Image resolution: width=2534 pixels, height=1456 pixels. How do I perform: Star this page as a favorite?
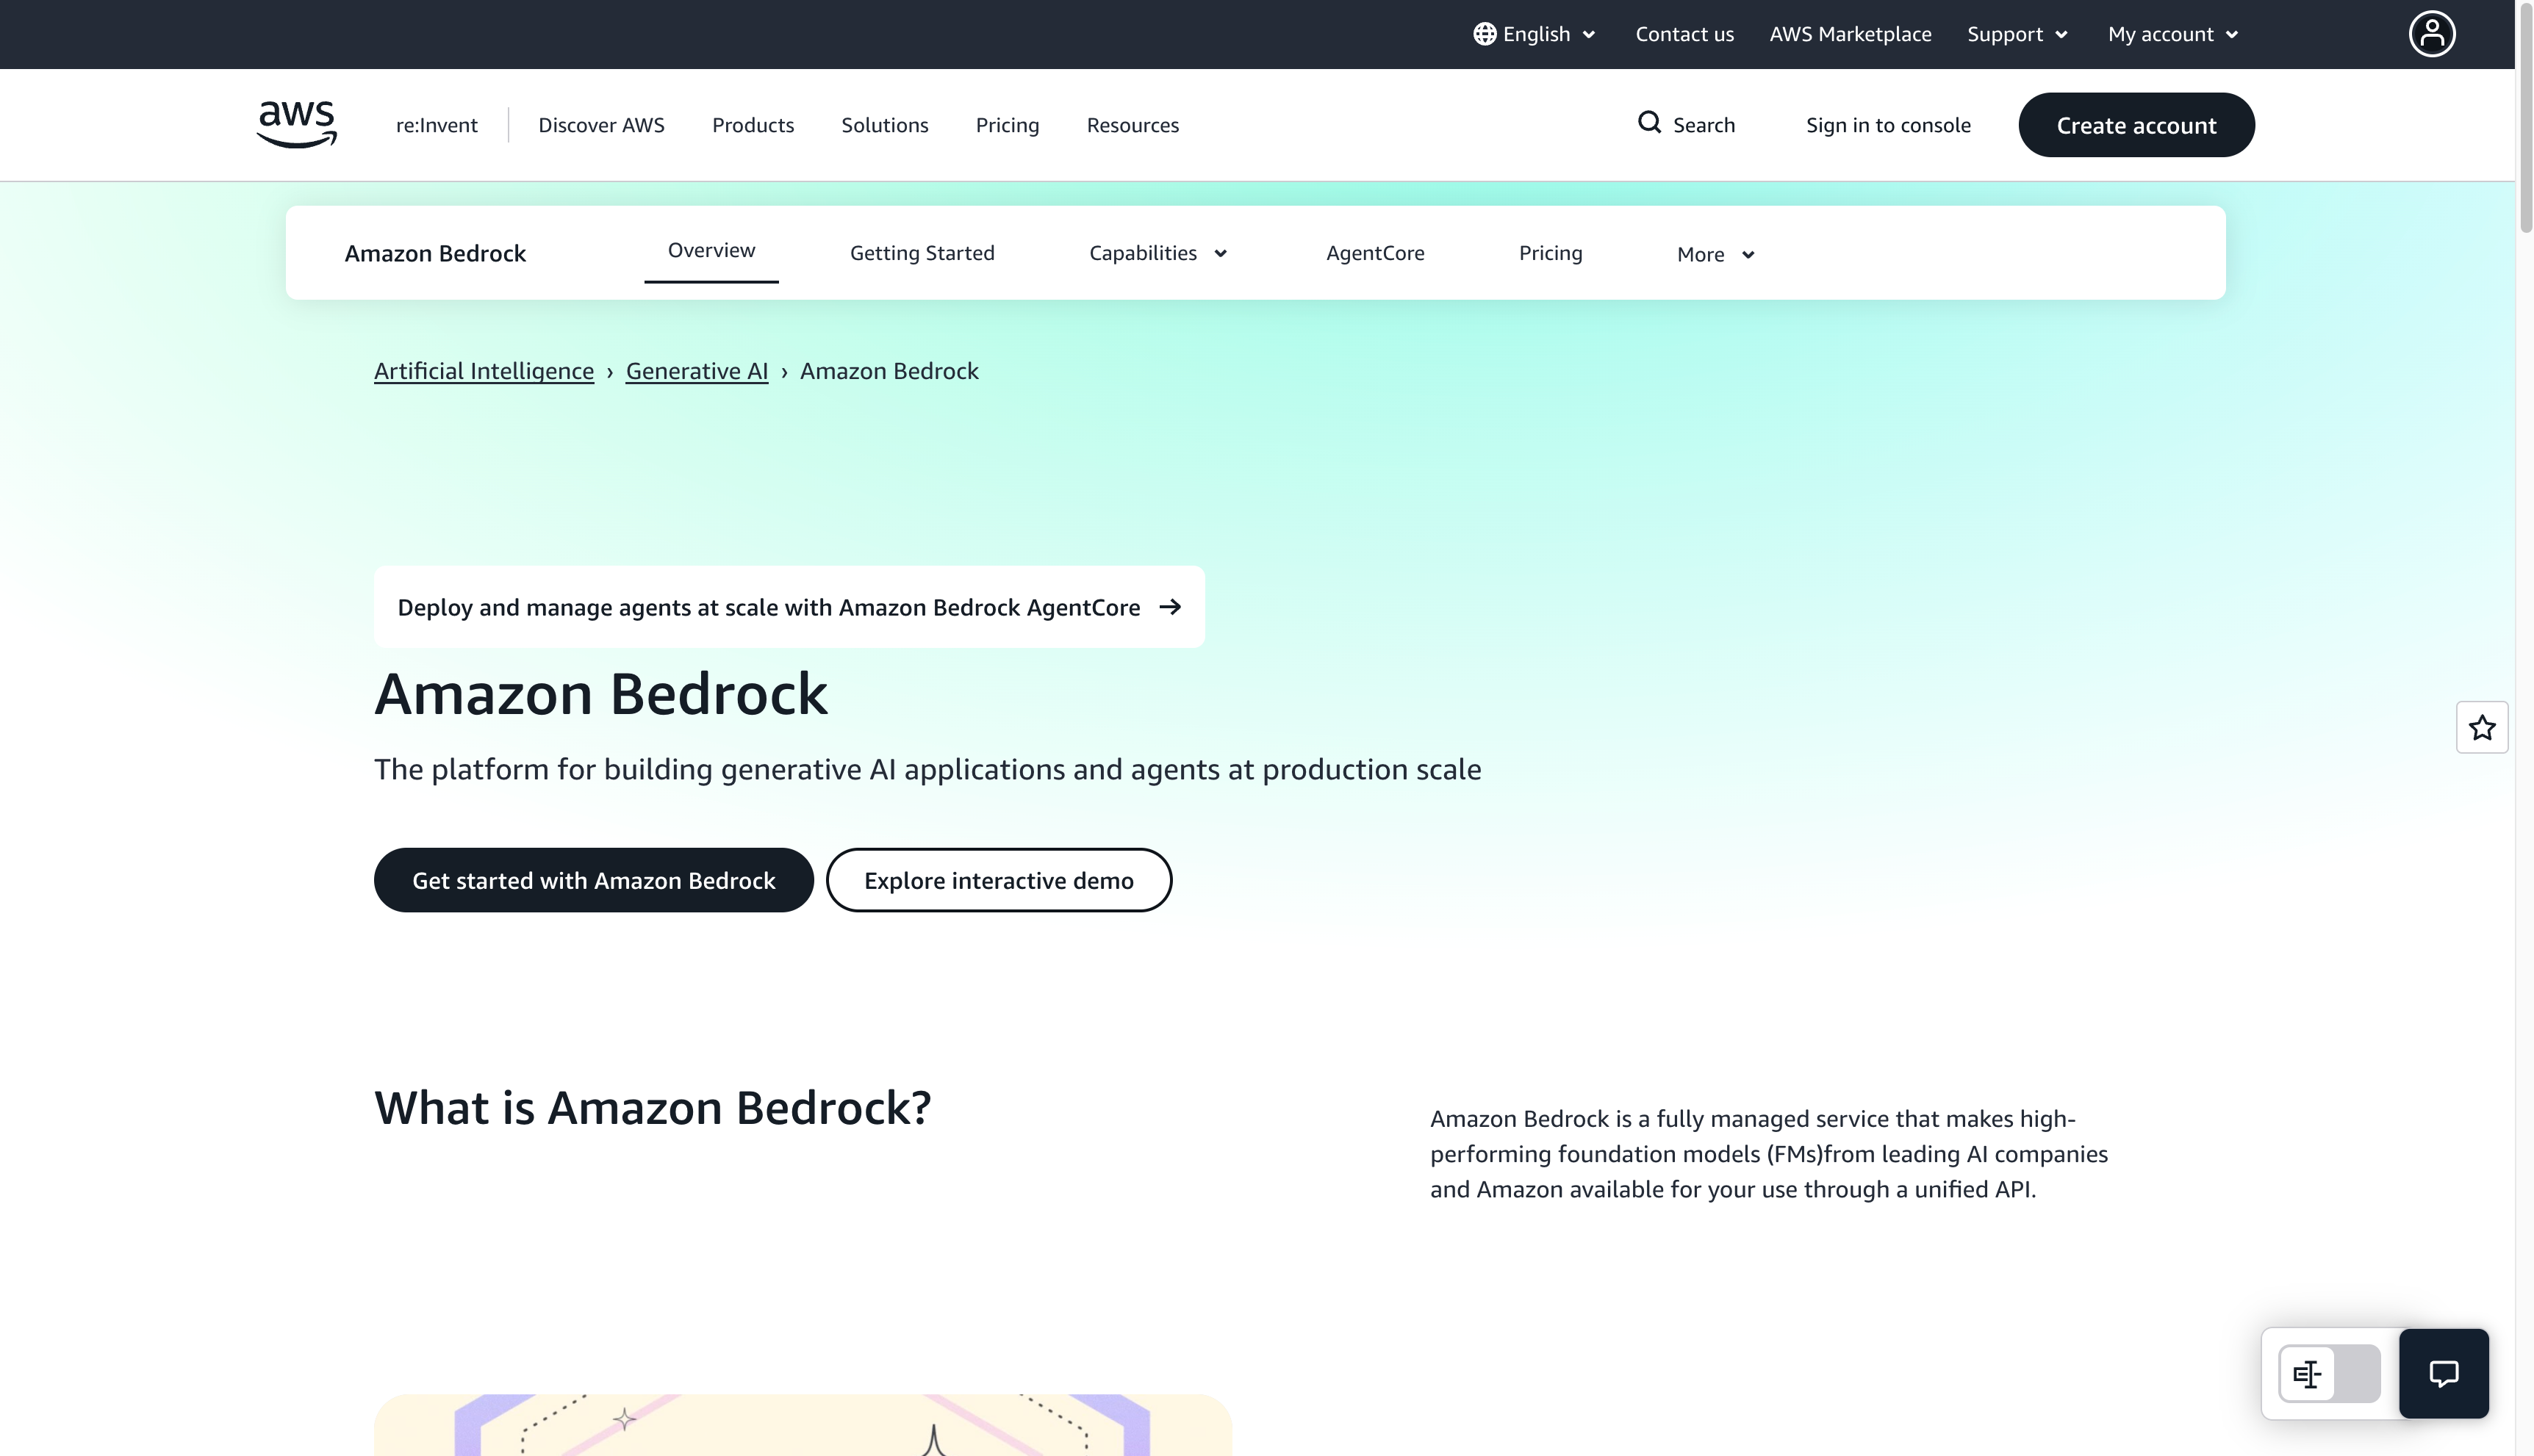(x=2482, y=727)
